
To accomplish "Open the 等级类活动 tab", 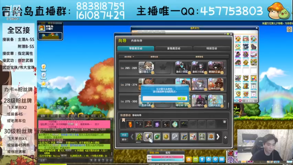I will coord(136,48).
